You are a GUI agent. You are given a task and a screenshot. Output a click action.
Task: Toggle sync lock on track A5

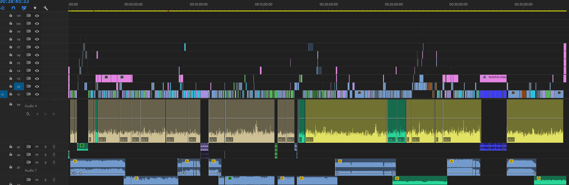28,147
